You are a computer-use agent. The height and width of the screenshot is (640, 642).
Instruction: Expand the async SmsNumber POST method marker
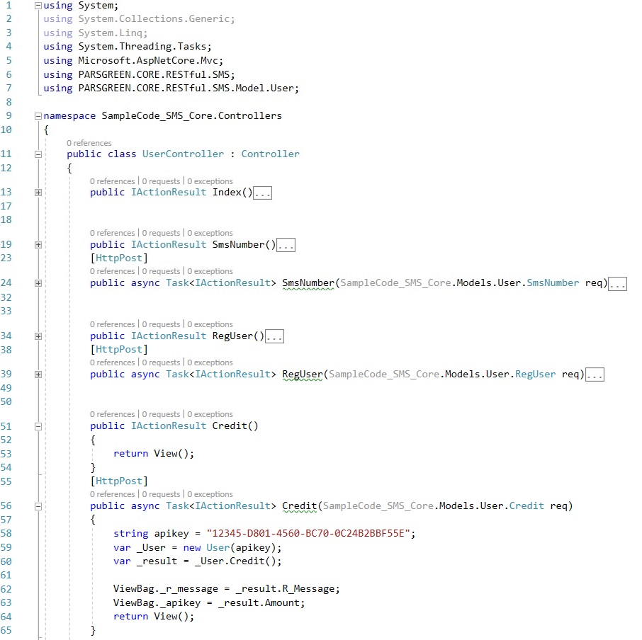point(38,283)
